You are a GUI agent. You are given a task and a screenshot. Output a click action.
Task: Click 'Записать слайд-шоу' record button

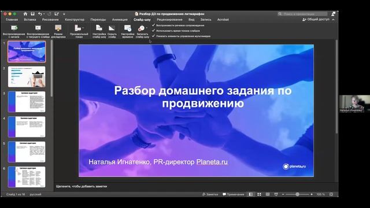point(142,32)
